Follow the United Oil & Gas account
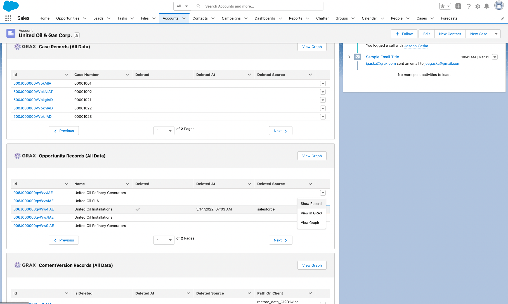 [404, 34]
